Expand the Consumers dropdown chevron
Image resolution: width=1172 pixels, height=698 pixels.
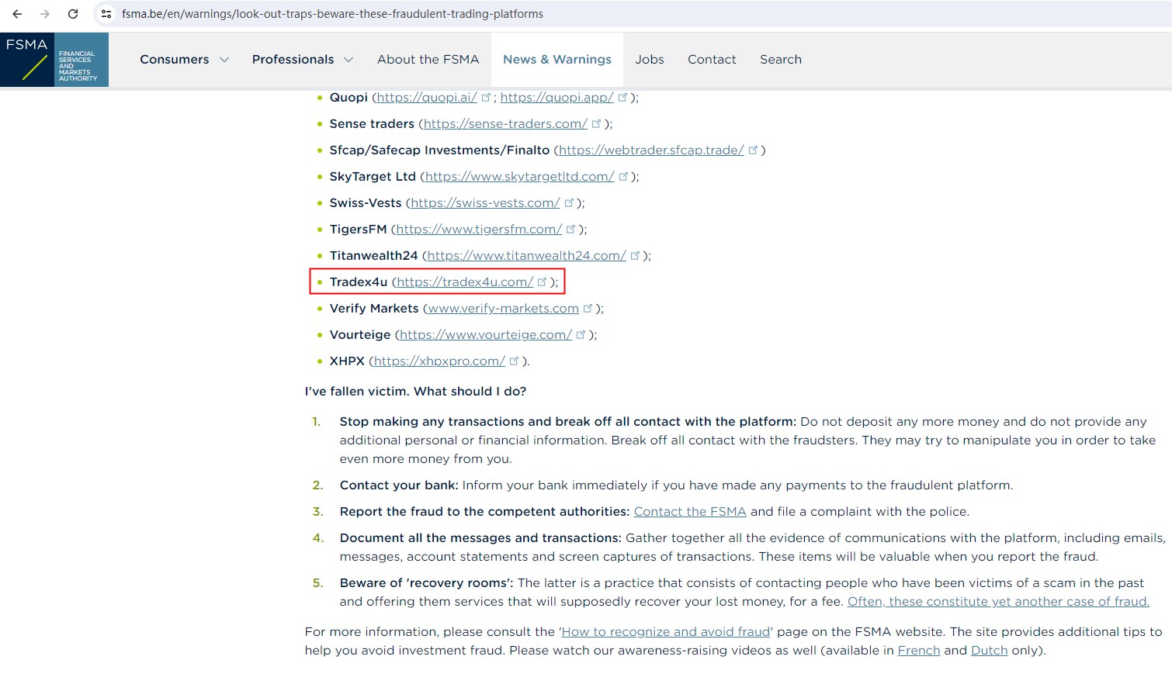click(x=224, y=60)
